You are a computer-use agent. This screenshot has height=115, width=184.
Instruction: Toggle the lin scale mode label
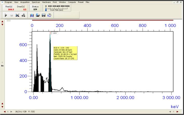click(3, 66)
